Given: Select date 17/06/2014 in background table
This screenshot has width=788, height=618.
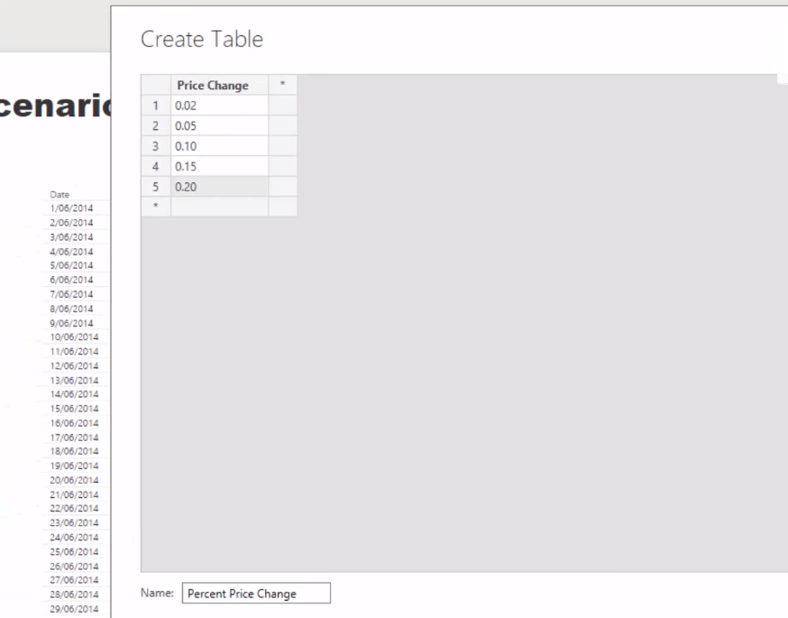Looking at the screenshot, I should tap(74, 438).
